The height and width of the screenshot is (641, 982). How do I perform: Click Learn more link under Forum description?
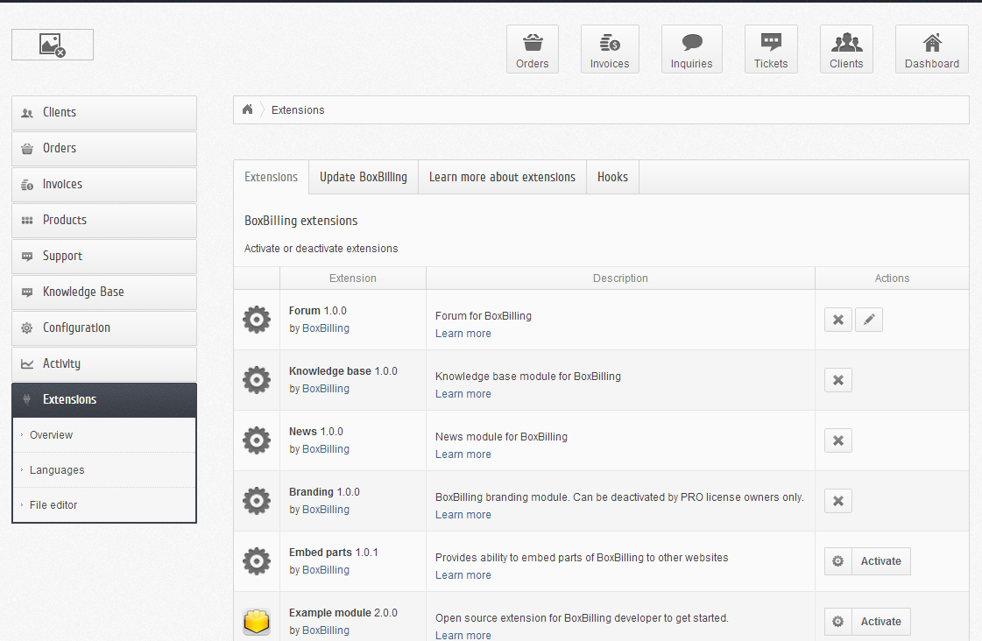(463, 334)
